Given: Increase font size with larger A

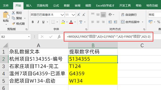Looking at the screenshot, I should [x=79, y=15].
